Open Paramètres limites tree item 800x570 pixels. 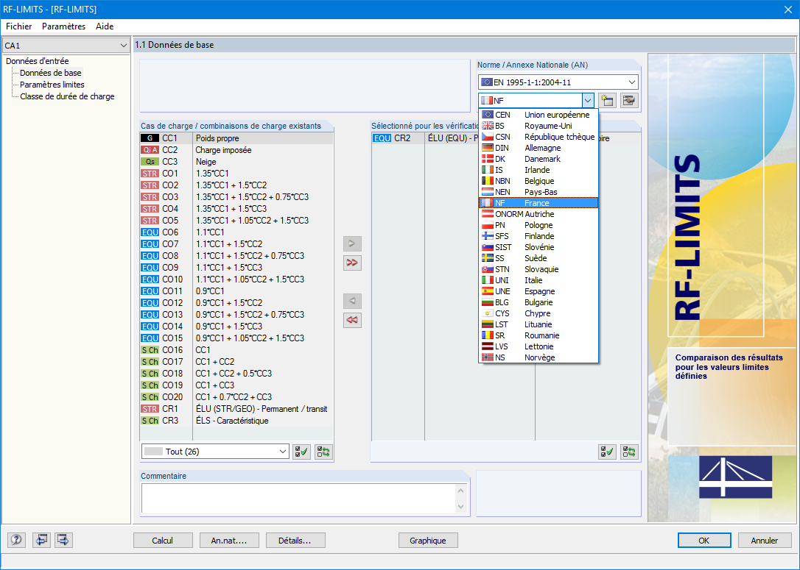click(x=52, y=85)
